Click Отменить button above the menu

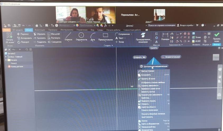[140, 57]
